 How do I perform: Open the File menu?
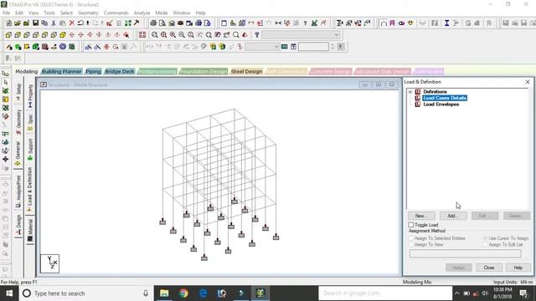point(6,13)
